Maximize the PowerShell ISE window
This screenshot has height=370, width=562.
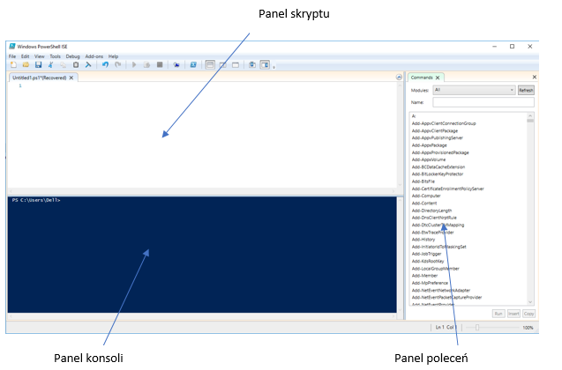[x=513, y=47]
